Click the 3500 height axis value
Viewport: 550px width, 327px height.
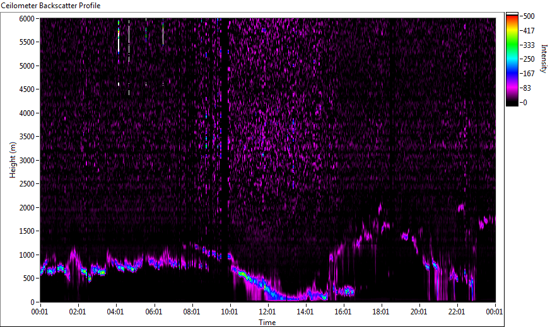point(27,137)
